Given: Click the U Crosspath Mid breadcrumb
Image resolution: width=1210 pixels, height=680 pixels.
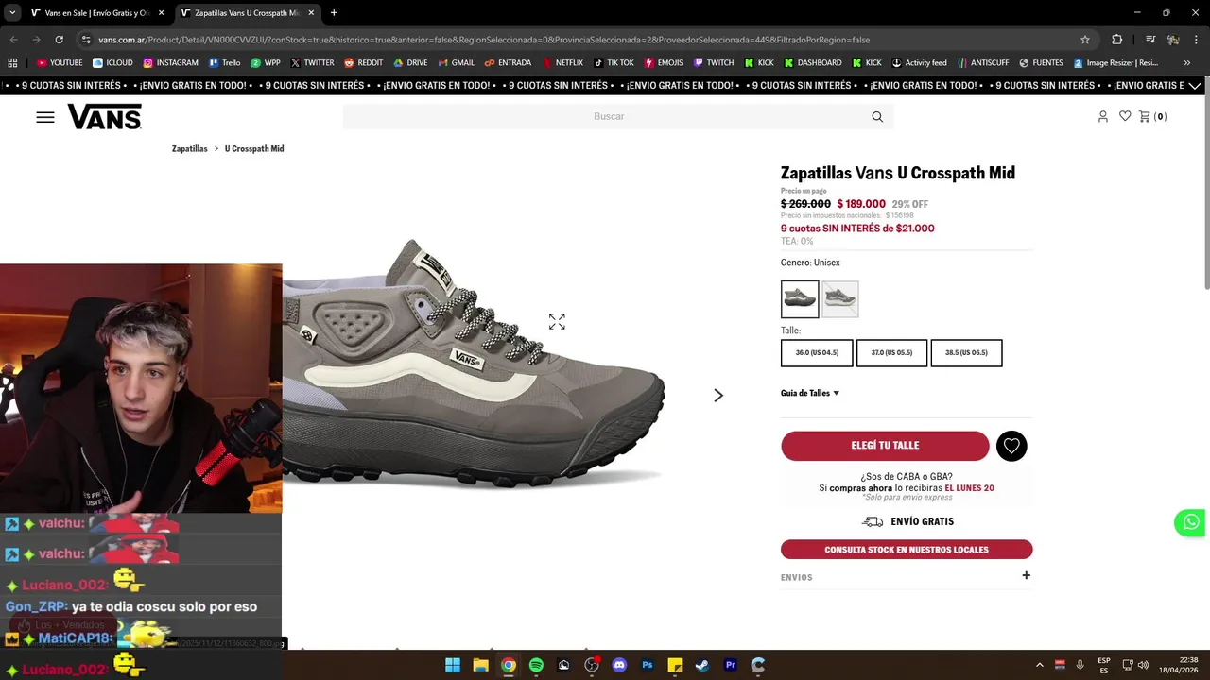Looking at the screenshot, I should (x=254, y=149).
